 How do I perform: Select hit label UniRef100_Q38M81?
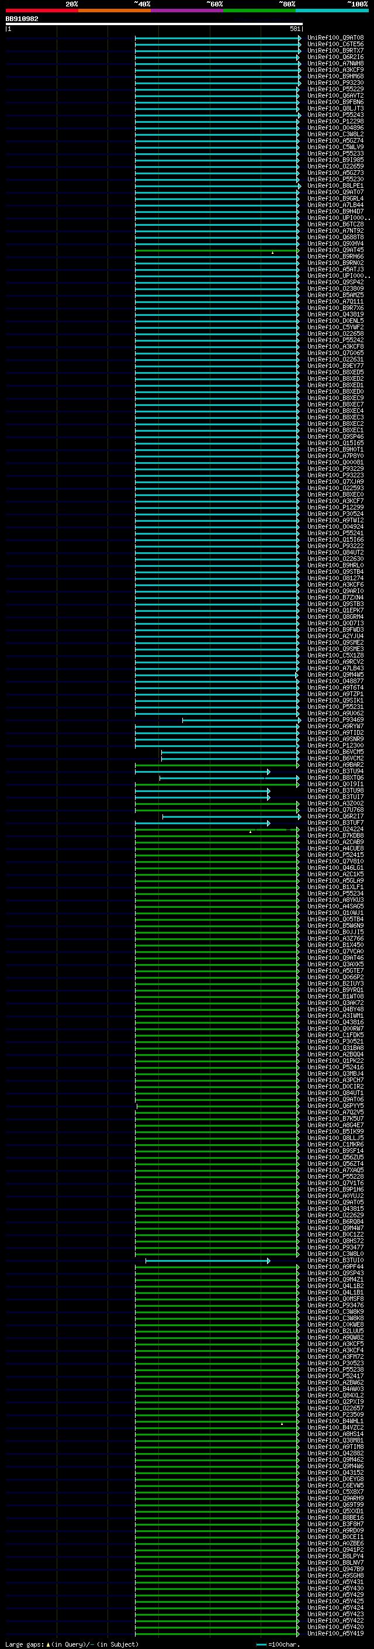335,1441
